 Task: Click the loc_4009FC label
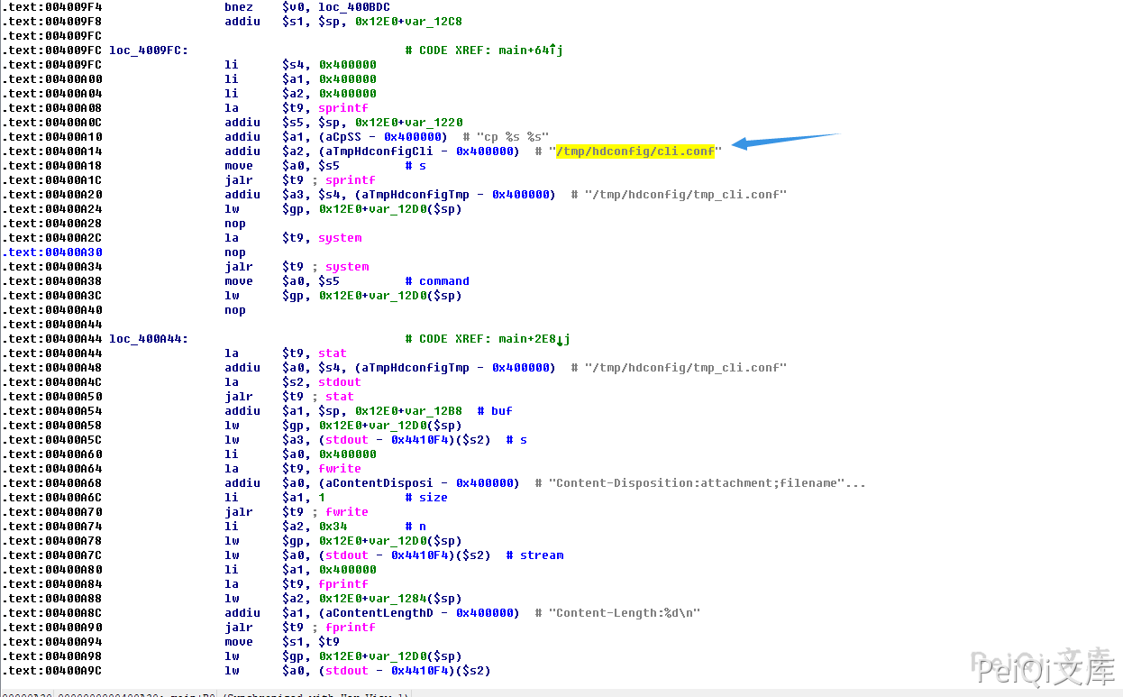click(x=148, y=50)
